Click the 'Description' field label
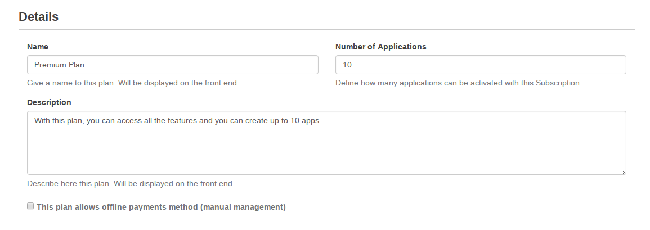 (49, 102)
